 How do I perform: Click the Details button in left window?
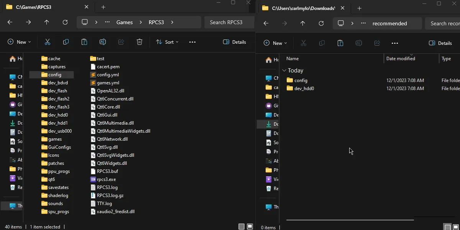(234, 42)
